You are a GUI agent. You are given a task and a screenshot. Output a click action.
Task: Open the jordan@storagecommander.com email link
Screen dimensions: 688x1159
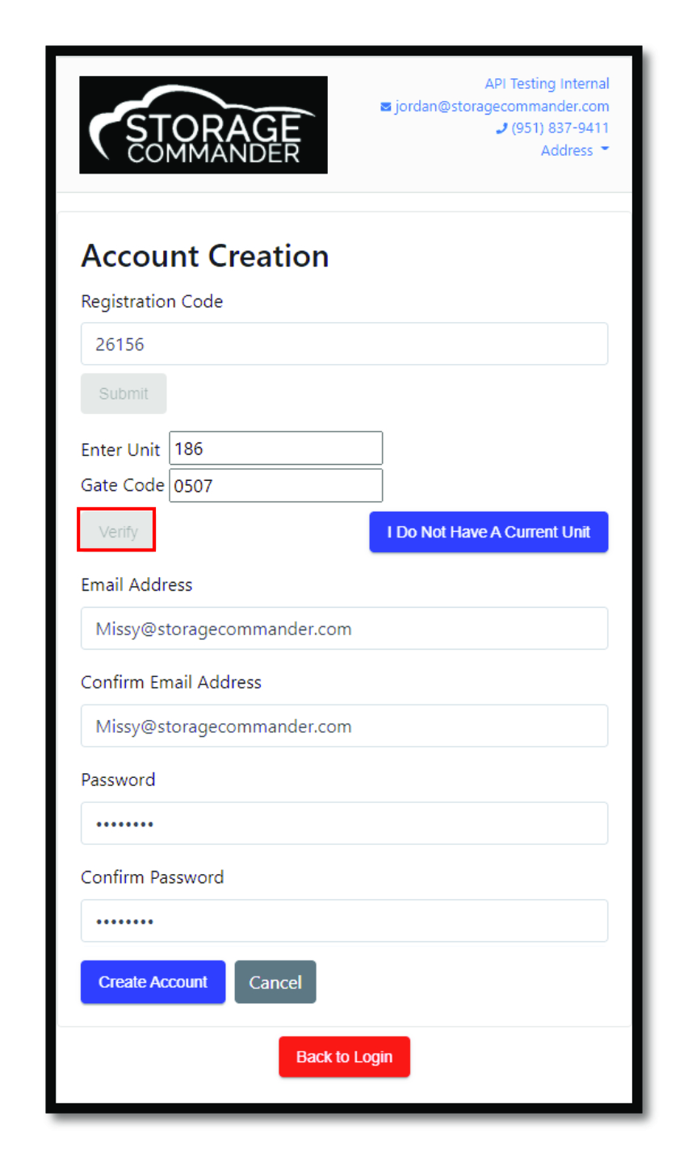click(501, 107)
